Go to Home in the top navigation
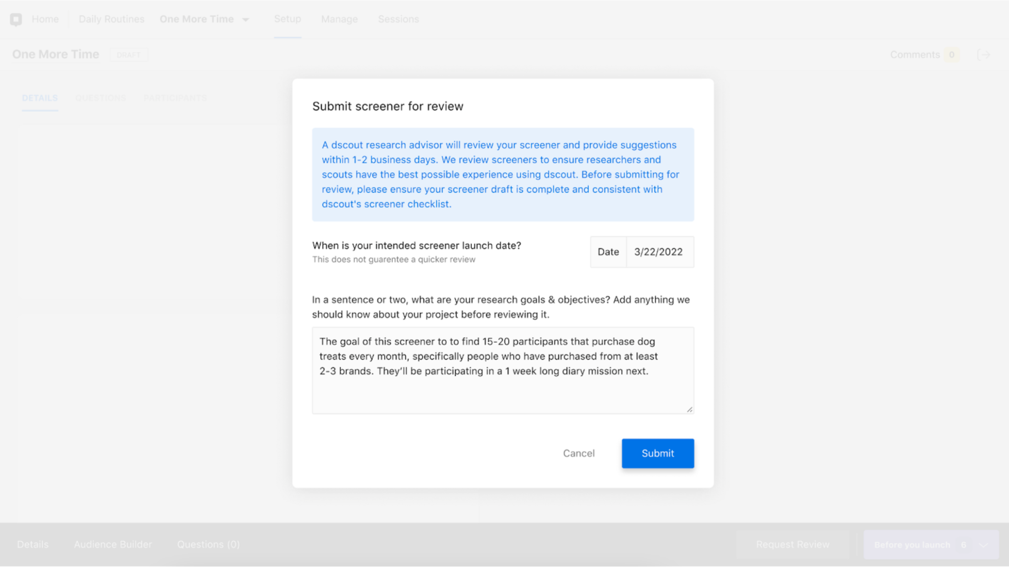Screen dimensions: 1009x567 coord(45,19)
